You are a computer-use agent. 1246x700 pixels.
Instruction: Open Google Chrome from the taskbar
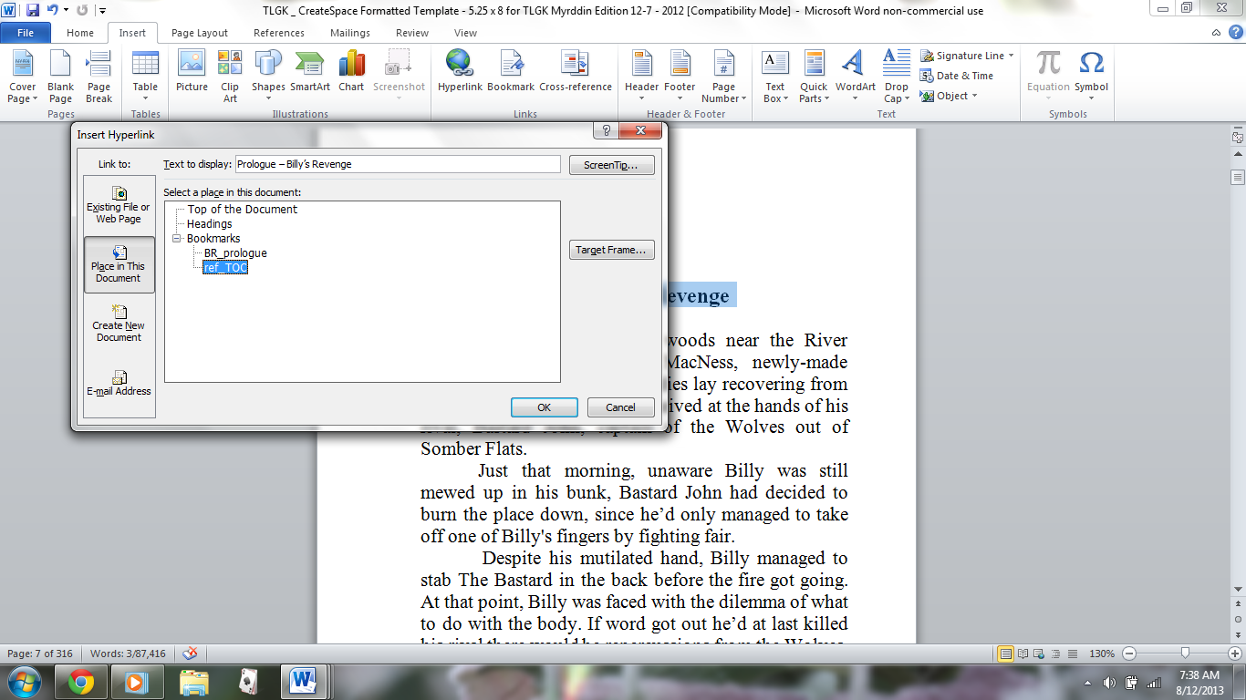[80, 681]
